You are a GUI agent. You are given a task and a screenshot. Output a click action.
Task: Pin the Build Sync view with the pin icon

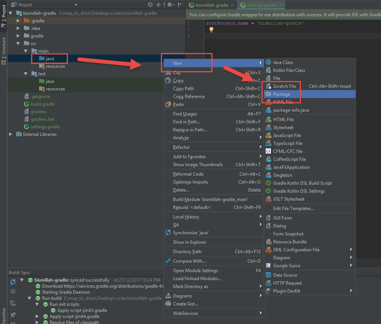coord(13,314)
